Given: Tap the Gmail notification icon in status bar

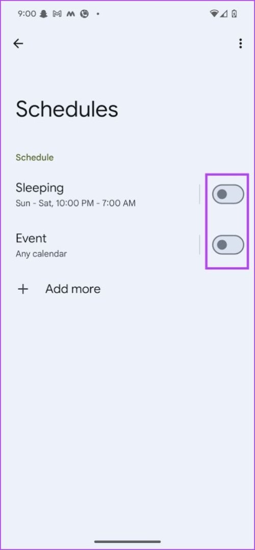Looking at the screenshot, I should 57,14.
